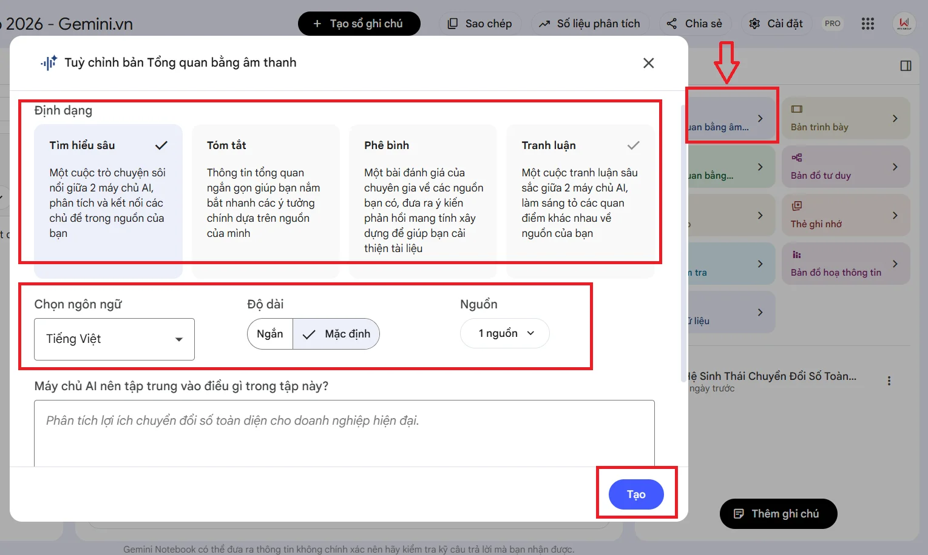Collapse the Studio side panel
Image resolution: width=928 pixels, height=555 pixels.
pyautogui.click(x=906, y=66)
